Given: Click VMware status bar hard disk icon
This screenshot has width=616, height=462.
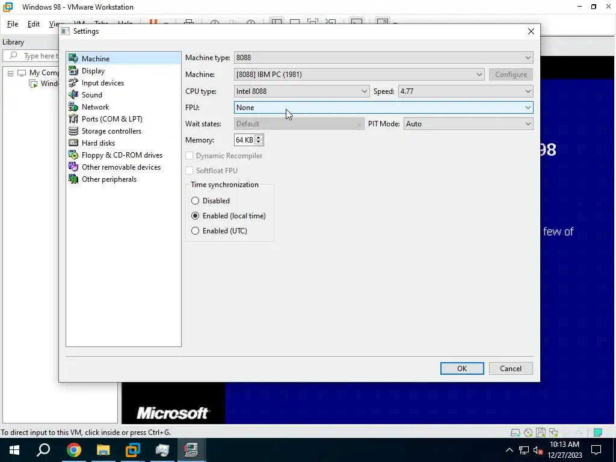Looking at the screenshot, I should coord(515,433).
